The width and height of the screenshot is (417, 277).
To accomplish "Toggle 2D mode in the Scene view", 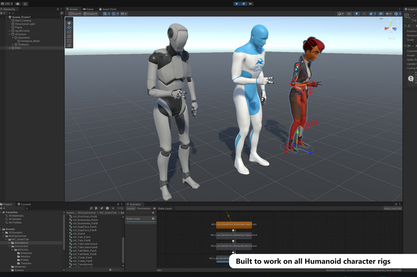I will point(349,14).
